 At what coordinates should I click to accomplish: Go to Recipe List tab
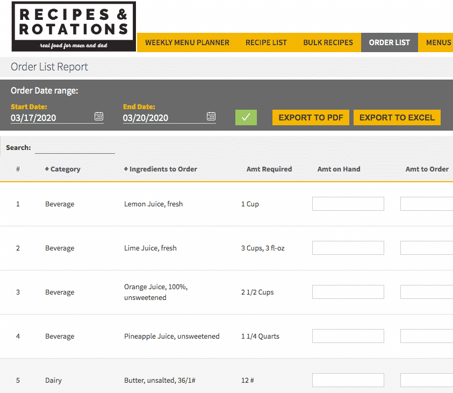point(266,42)
